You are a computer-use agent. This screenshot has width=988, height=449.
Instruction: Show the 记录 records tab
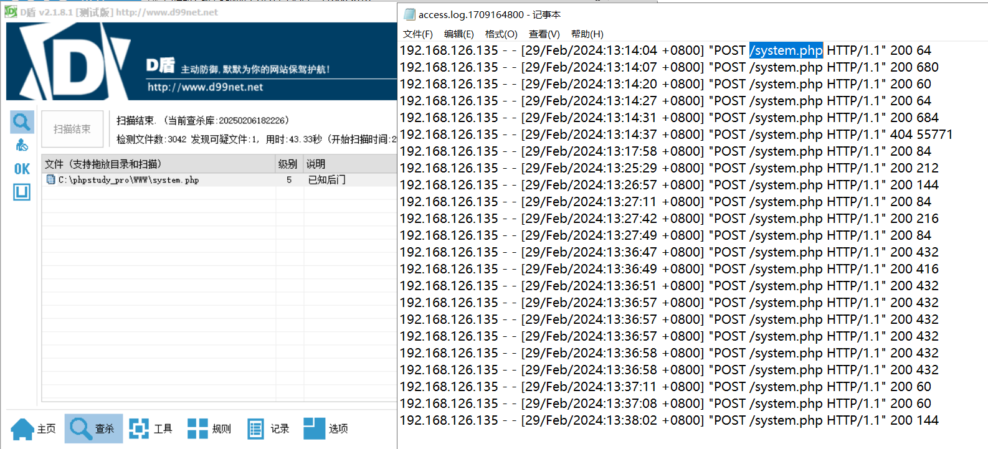pos(268,428)
